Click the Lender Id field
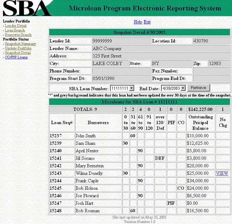Viewport: 232px width, 224px height. tap(121, 41)
